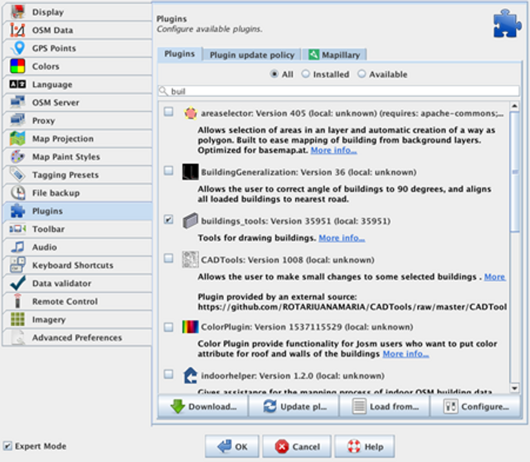The image size is (530, 462).
Task: Open Advanced Preferences icon
Action: point(18,337)
